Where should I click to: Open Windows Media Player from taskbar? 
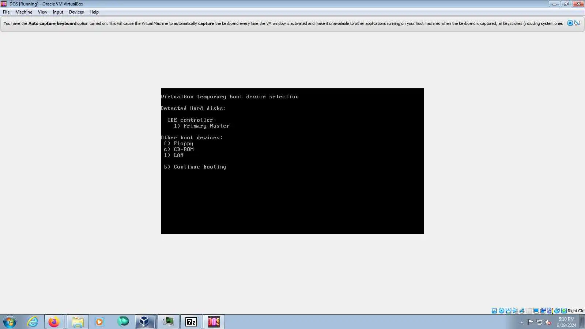pos(100,322)
